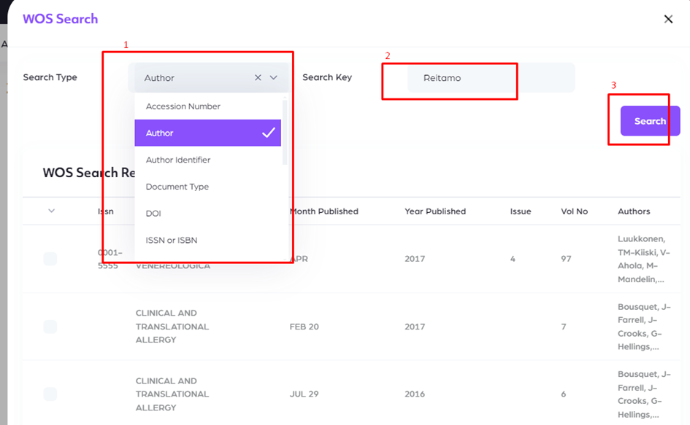The width and height of the screenshot is (690, 425).
Task: Choose DOI as search type
Action: click(153, 214)
